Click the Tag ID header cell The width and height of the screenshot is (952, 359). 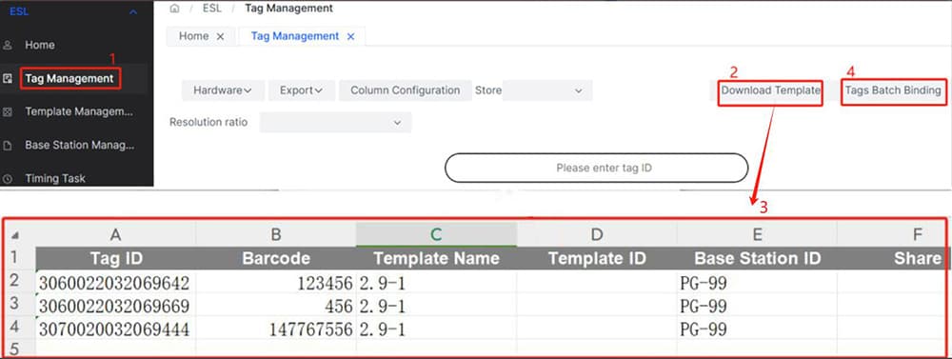point(116,259)
